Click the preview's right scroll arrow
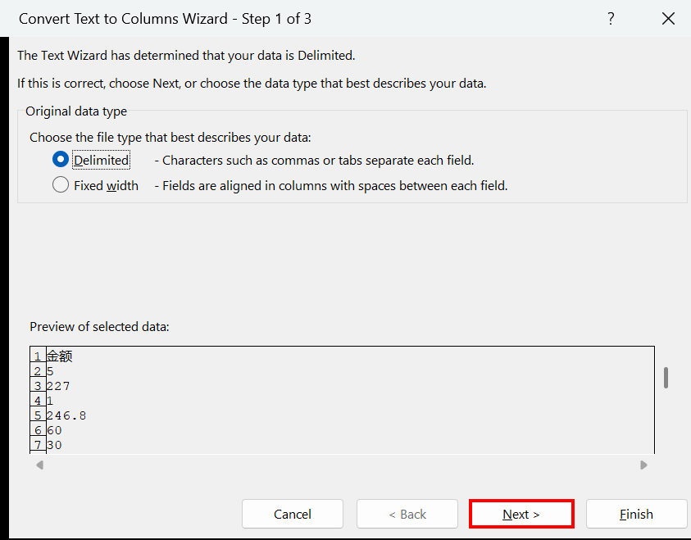This screenshot has height=540, width=691. (643, 465)
